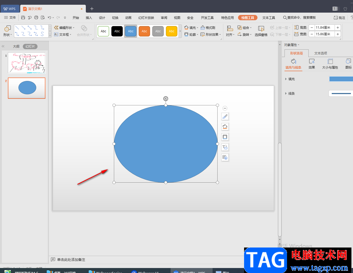Select 大小与属性 size and properties section
353x273 pixels.
(x=330, y=64)
